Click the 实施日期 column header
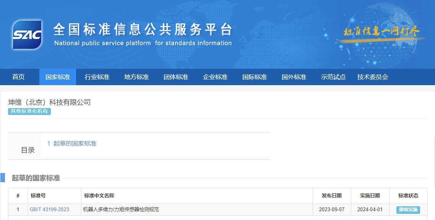 click(x=370, y=196)
